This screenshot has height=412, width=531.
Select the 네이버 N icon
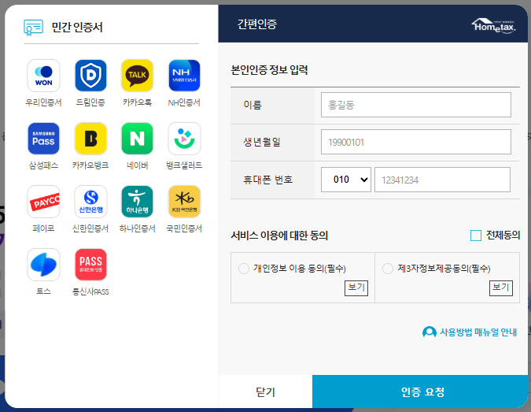(137, 139)
